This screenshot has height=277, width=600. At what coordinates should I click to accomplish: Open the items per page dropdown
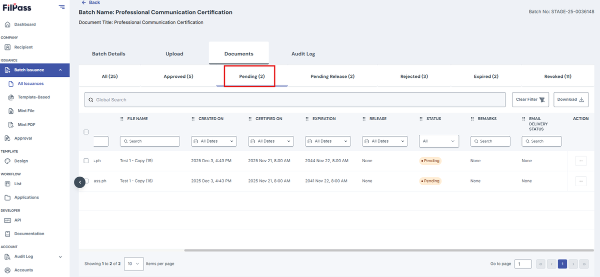pyautogui.click(x=133, y=264)
